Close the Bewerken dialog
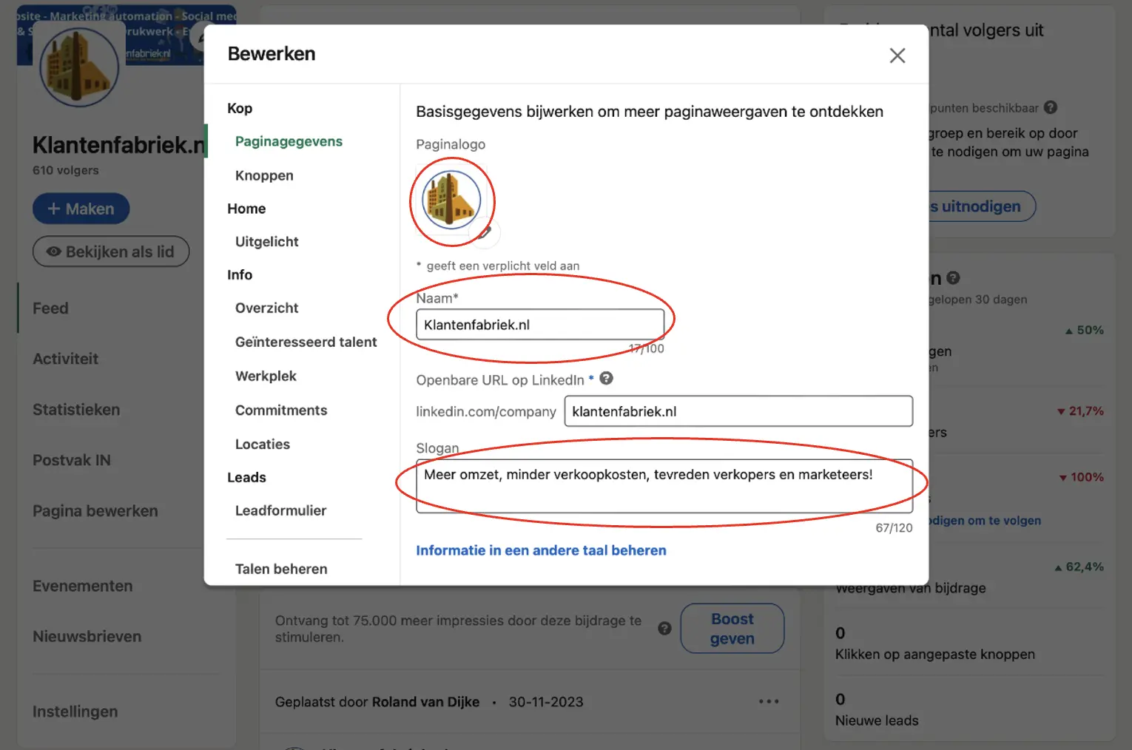 [x=897, y=55]
